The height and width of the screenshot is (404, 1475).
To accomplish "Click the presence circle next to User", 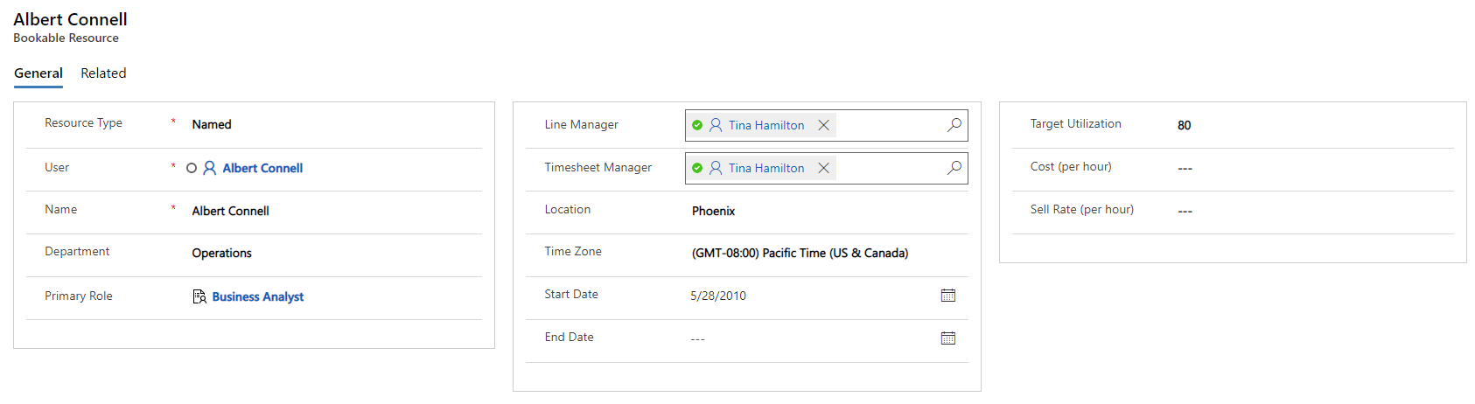I will click(192, 168).
